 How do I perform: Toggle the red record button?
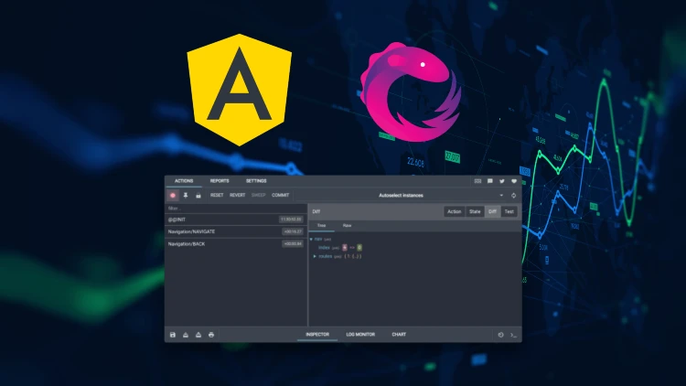point(173,195)
